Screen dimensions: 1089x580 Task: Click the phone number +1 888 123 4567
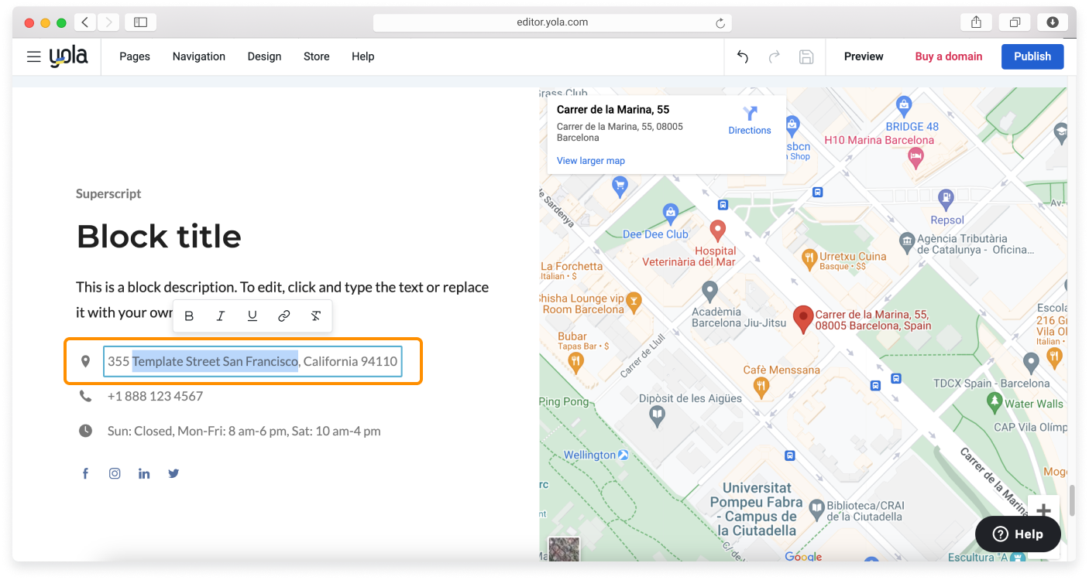[155, 396]
